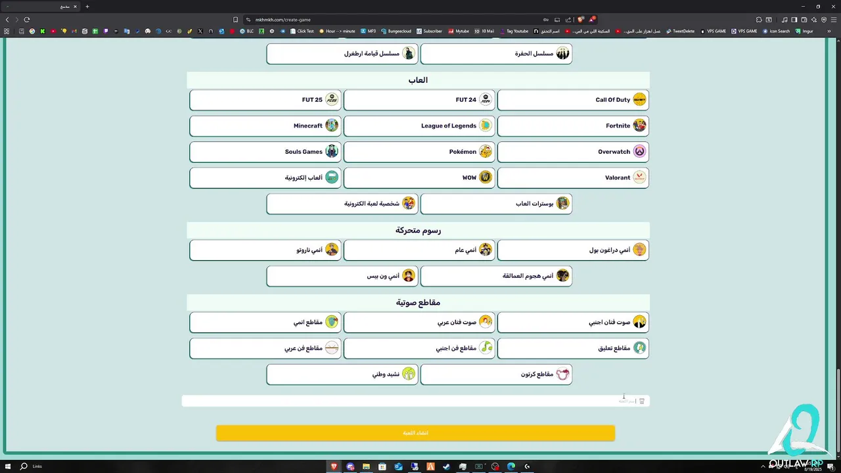This screenshot has height=473, width=841.
Task: Click the مقاطع انمي icon
Action: (332, 322)
